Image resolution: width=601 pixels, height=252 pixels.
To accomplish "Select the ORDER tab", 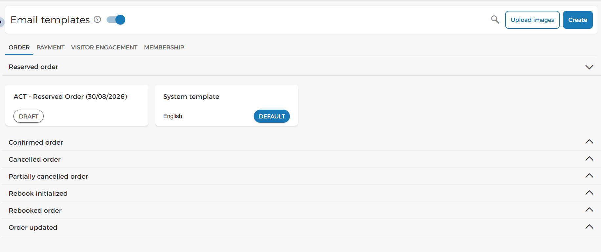I will tap(19, 47).
